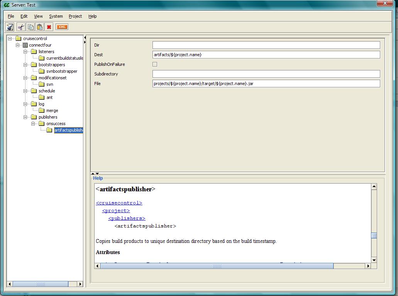Enable the PublishOnFailure checkbox
The height and width of the screenshot is (296, 398).
pos(155,64)
